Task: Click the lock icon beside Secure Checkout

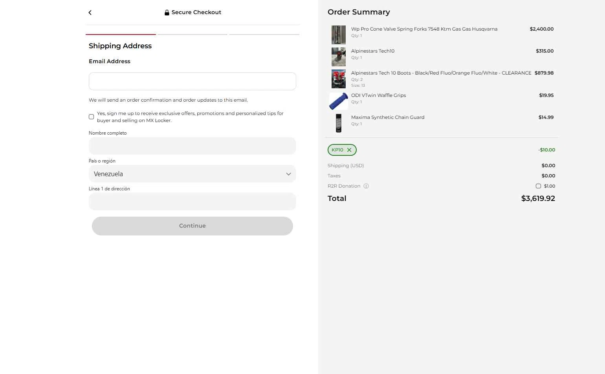Action: click(167, 13)
